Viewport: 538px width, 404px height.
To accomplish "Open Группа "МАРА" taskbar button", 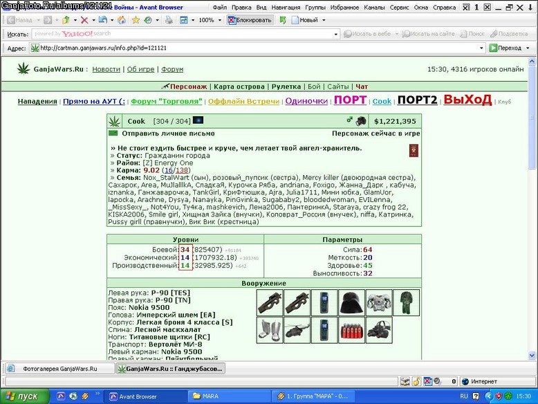I will coord(313,396).
